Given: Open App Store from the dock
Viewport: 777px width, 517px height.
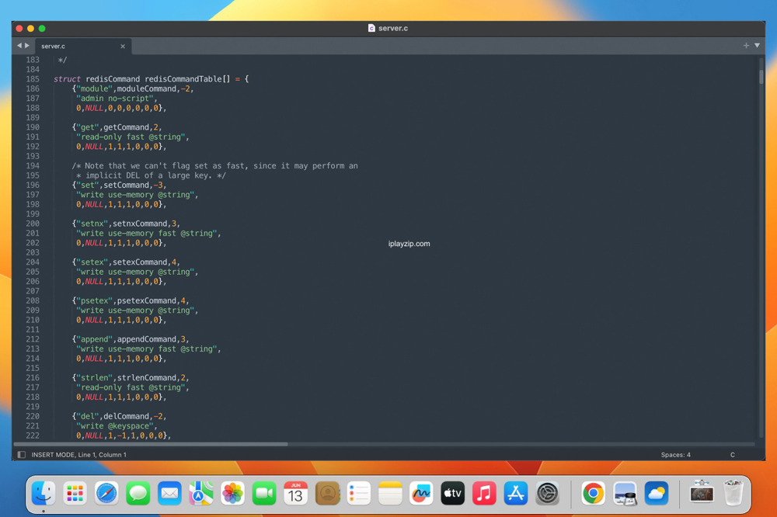Looking at the screenshot, I should (x=516, y=493).
